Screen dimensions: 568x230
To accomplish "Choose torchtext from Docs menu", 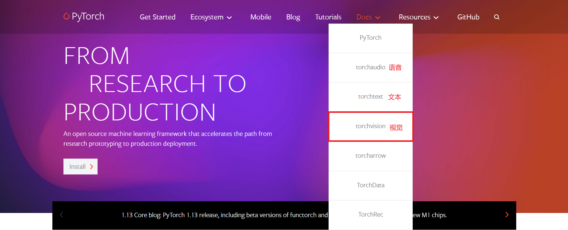I will (370, 96).
